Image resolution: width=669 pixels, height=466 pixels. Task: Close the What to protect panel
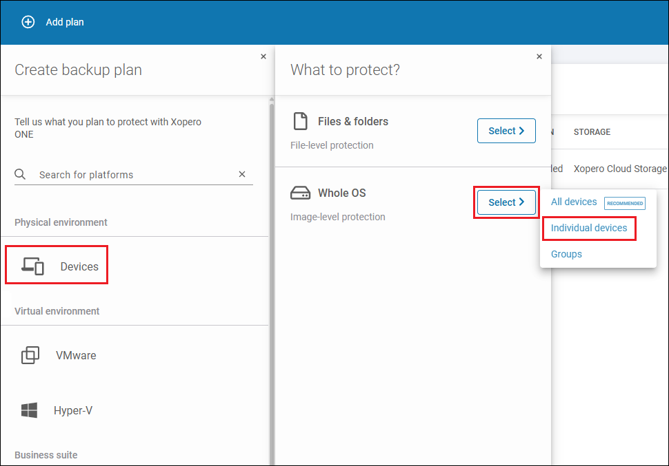point(539,56)
